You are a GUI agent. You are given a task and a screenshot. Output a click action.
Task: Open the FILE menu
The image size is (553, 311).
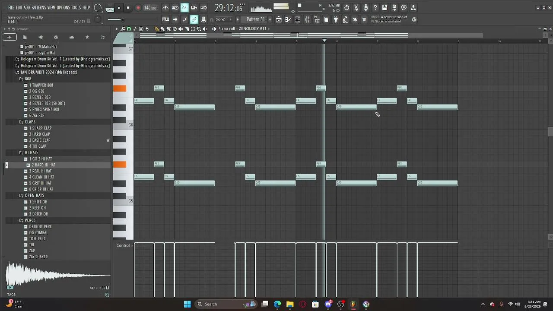[11, 8]
